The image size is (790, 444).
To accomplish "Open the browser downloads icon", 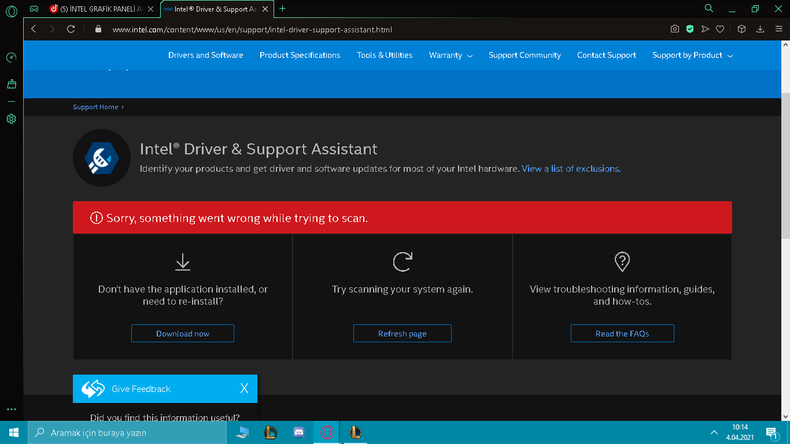I will (x=761, y=29).
